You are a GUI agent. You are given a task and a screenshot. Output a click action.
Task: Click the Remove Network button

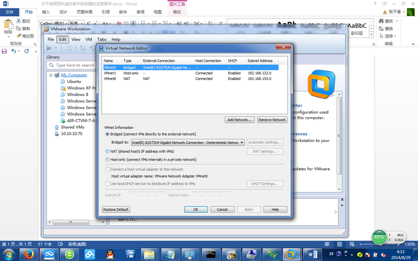point(272,120)
